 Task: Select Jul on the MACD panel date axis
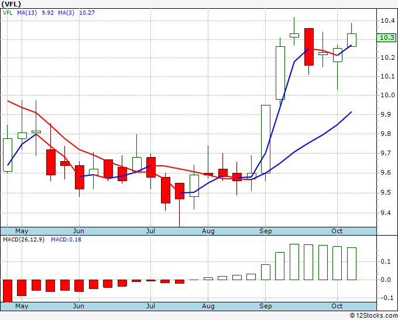pos(150,306)
